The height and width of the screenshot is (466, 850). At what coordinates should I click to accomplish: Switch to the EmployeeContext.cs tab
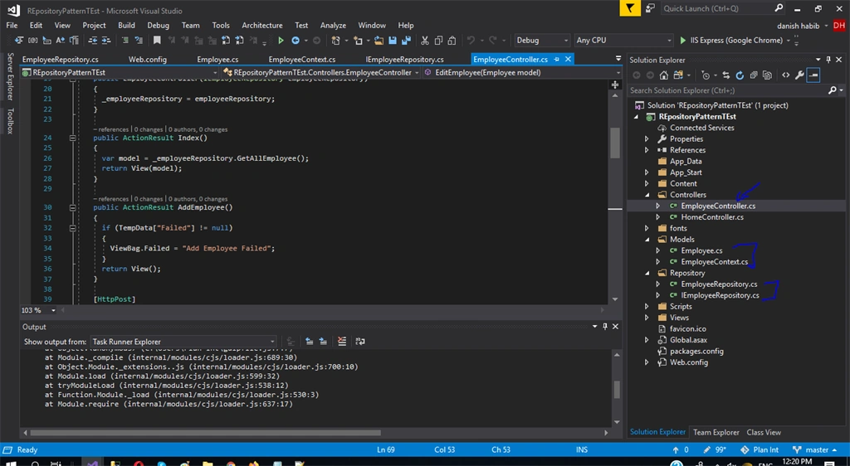point(302,60)
